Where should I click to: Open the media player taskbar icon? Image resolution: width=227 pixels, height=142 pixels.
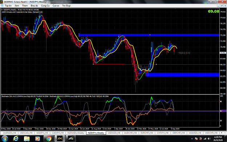click(37, 139)
